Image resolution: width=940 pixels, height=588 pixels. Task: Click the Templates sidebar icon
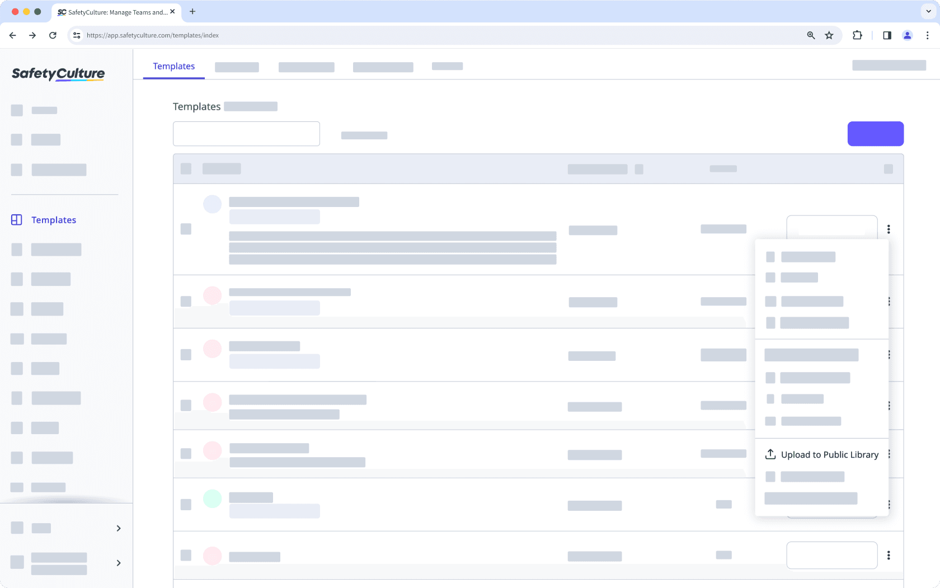(17, 220)
